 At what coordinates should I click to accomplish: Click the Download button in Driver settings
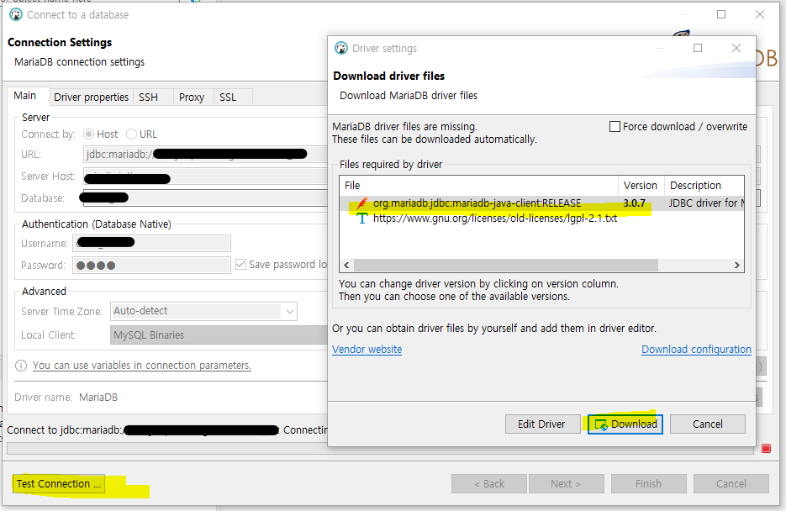tap(625, 424)
